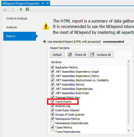Select the Use standard Report radio button
Screen dimensions: 134x137
click(x=44, y=42)
